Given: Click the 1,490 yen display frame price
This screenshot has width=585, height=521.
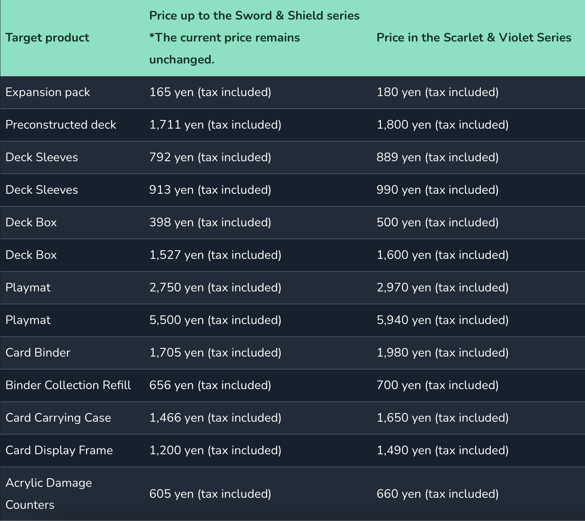Looking at the screenshot, I should click(x=442, y=450).
